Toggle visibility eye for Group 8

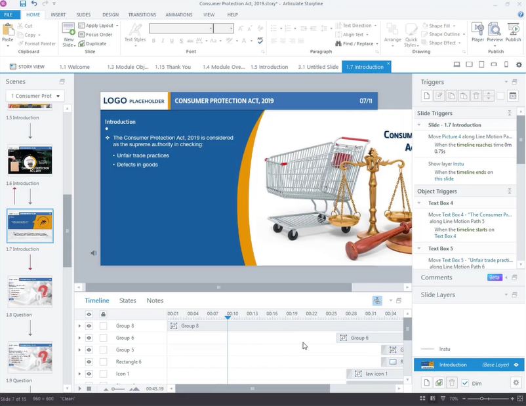pyautogui.click(x=89, y=326)
